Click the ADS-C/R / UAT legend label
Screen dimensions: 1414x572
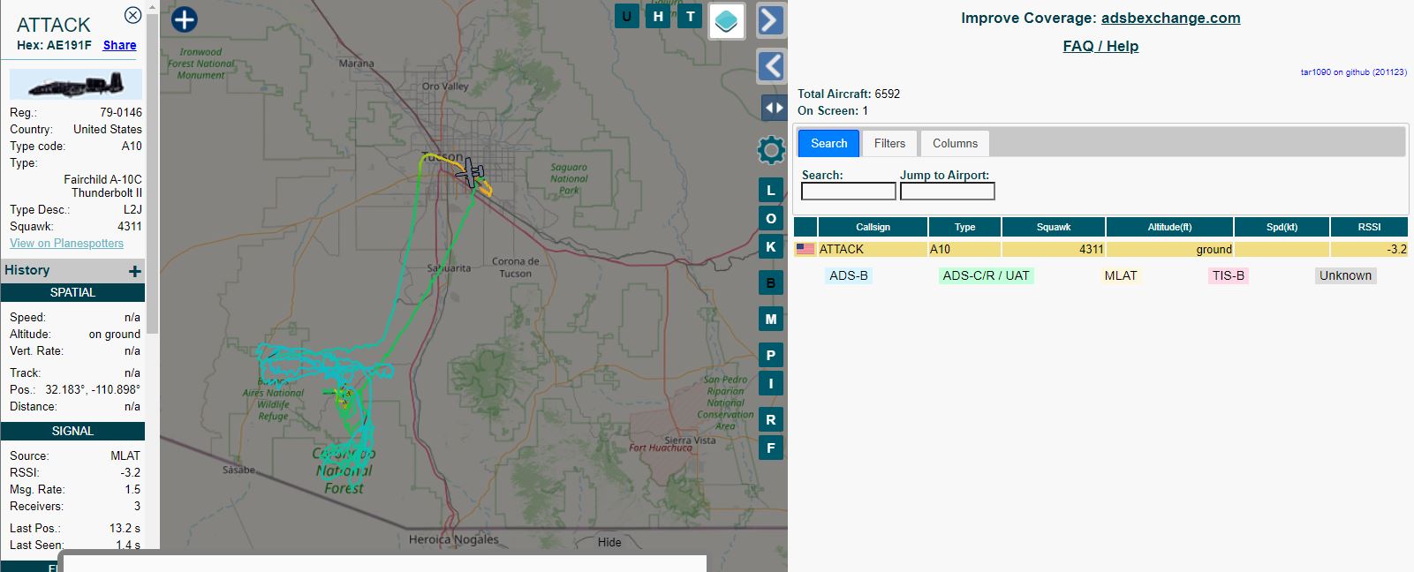point(986,275)
